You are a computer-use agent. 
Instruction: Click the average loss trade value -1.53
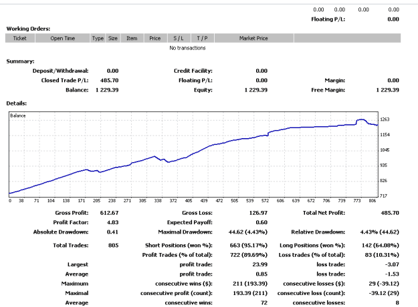point(392,274)
